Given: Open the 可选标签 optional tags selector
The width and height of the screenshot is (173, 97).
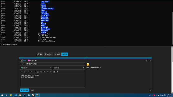Looking at the screenshot, I should (69, 68).
